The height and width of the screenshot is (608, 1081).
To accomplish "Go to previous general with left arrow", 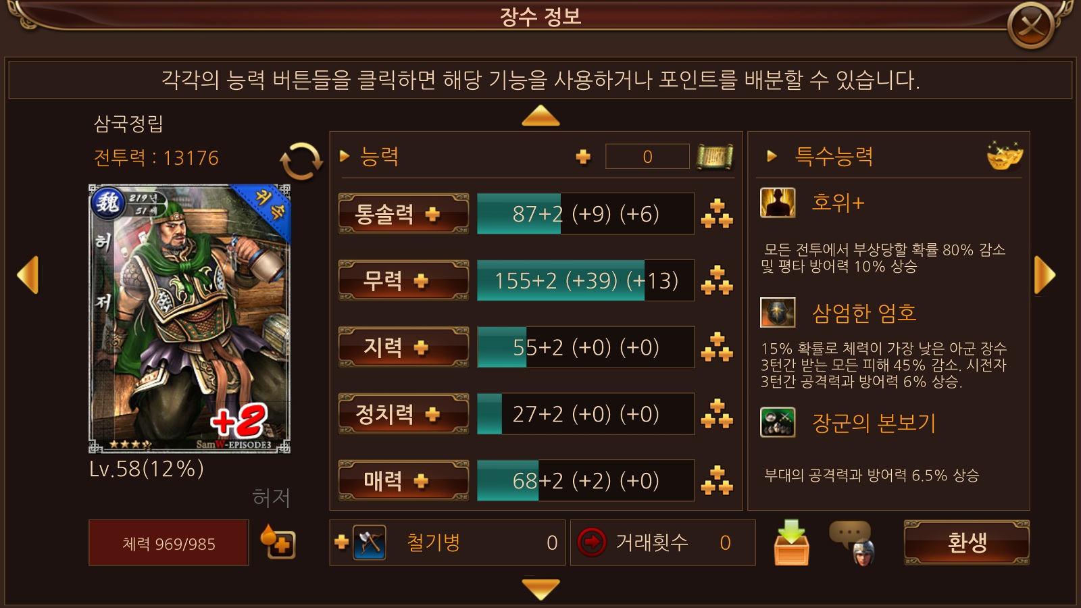I will click(x=28, y=275).
